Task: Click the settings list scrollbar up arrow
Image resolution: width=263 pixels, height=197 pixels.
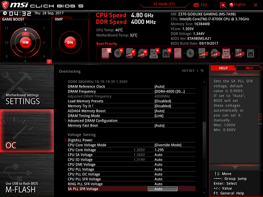Action: 204,82
